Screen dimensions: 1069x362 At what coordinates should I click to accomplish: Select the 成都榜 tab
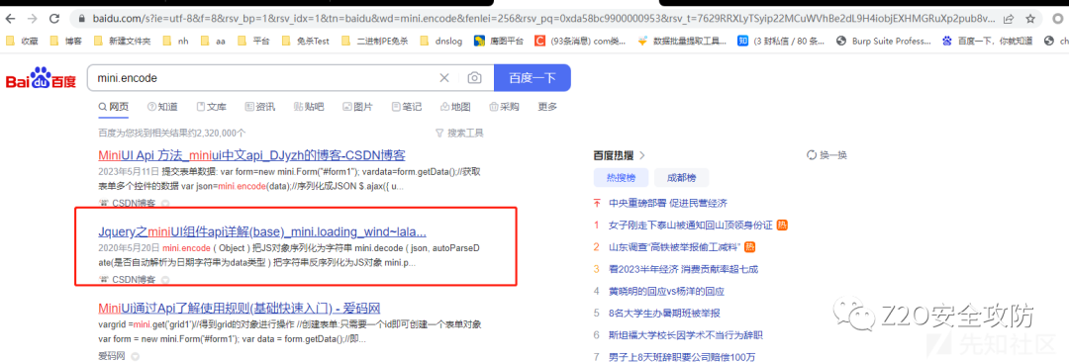[x=681, y=178]
